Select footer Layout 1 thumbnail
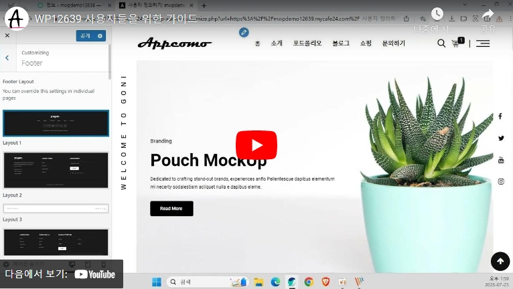The image size is (513, 289). pyautogui.click(x=56, y=123)
